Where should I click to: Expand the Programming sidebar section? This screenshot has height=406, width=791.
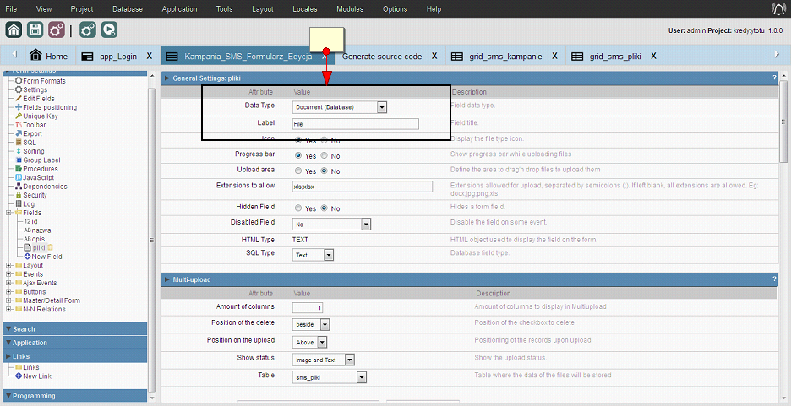pyautogui.click(x=74, y=396)
